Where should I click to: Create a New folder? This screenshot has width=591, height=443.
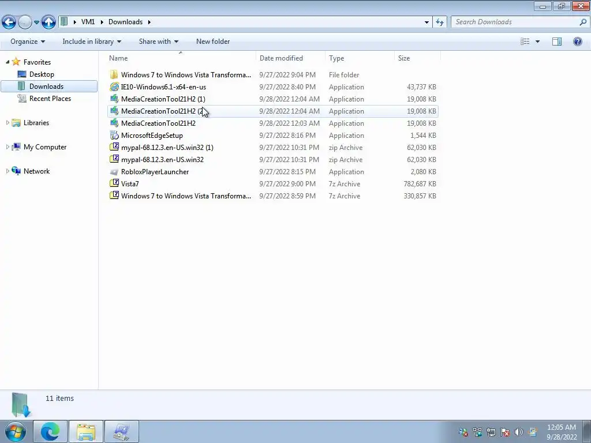pyautogui.click(x=213, y=42)
